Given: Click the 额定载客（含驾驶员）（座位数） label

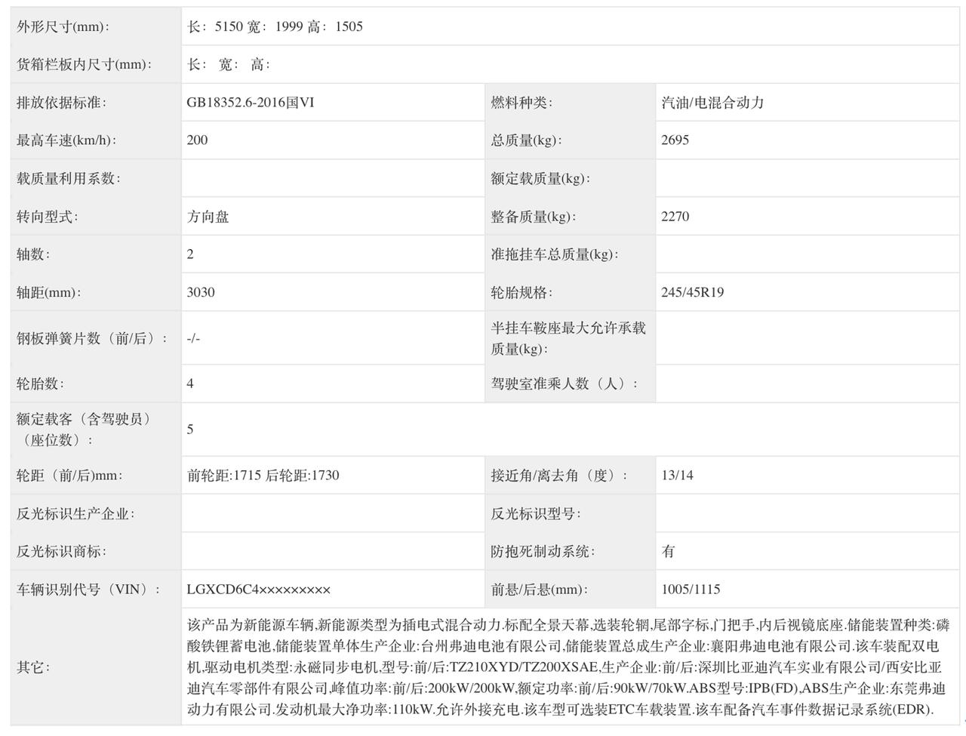Looking at the screenshot, I should click(x=85, y=429).
